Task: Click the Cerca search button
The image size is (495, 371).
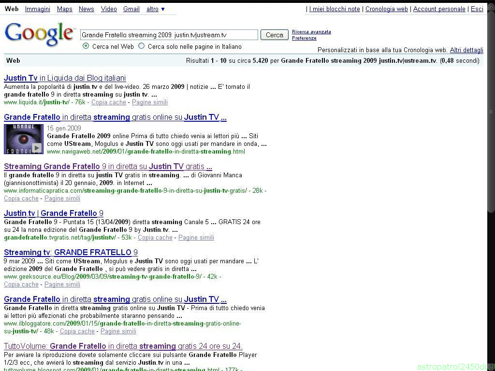Action: [275, 35]
